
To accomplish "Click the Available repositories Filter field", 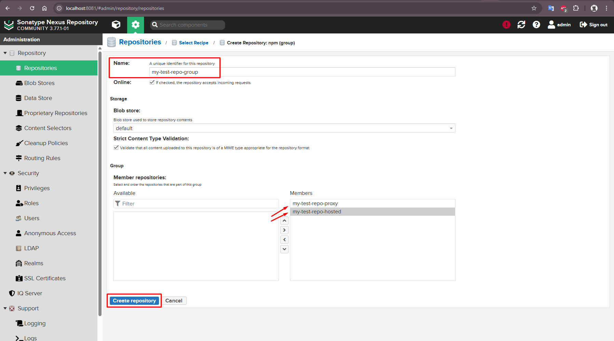I will (199, 204).
